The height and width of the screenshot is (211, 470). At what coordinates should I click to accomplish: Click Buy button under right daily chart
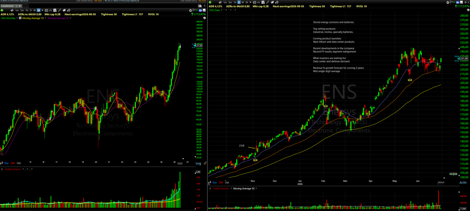(x=215, y=182)
